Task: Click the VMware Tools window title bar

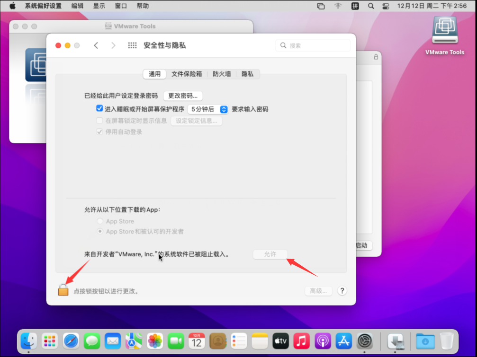Action: (131, 26)
